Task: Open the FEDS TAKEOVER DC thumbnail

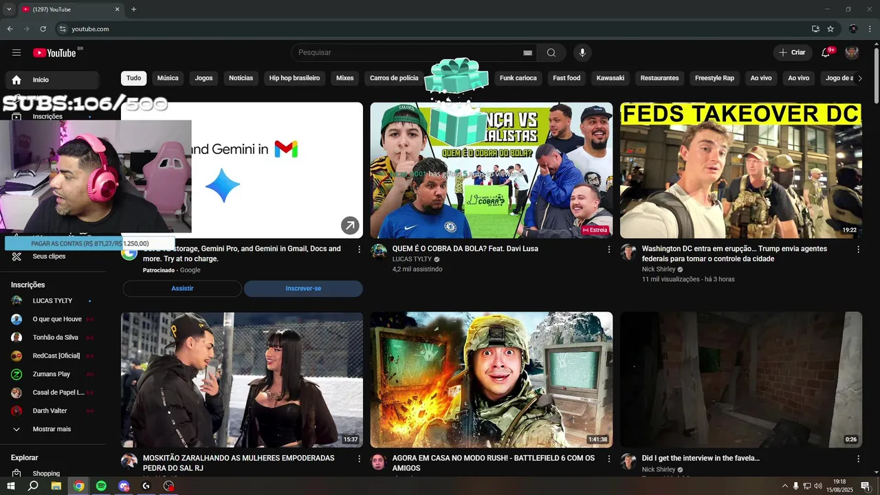Action: [x=740, y=170]
